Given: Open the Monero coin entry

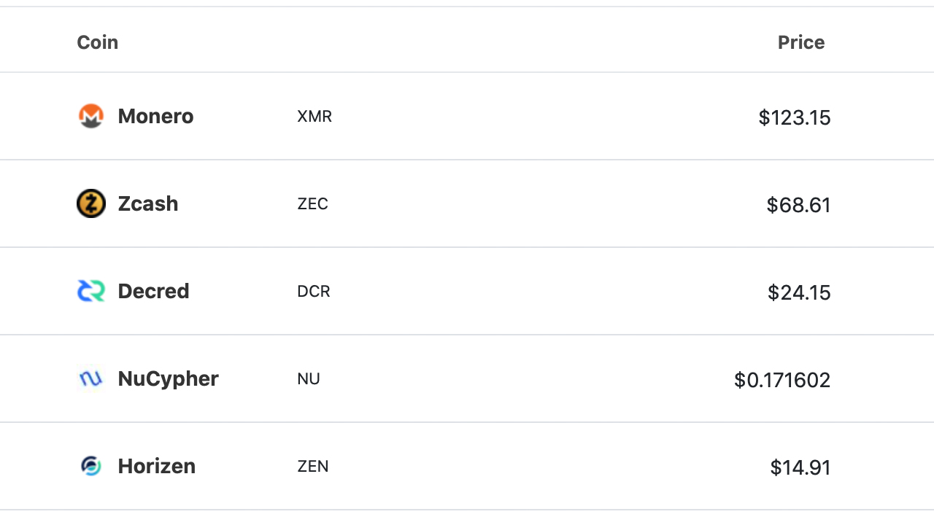Looking at the screenshot, I should click(x=155, y=116).
